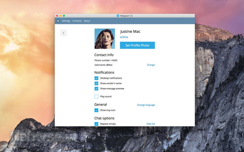Toggle Show message preview checkbox
The height and width of the screenshot is (152, 244).
tap(96, 89)
